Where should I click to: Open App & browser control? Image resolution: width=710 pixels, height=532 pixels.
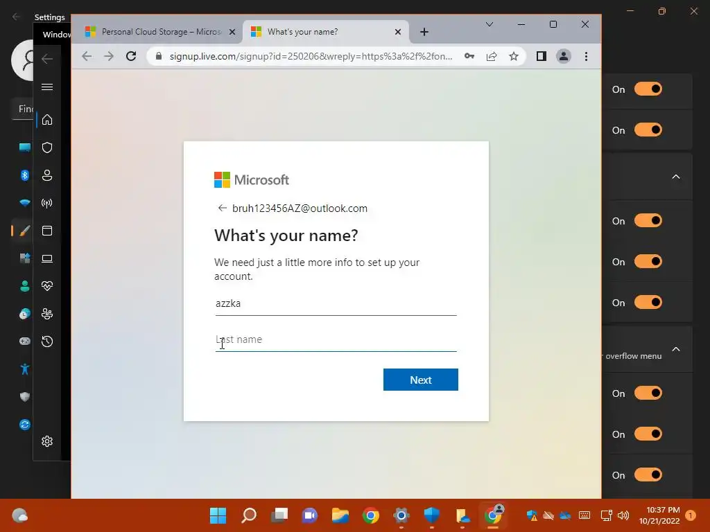tap(47, 231)
